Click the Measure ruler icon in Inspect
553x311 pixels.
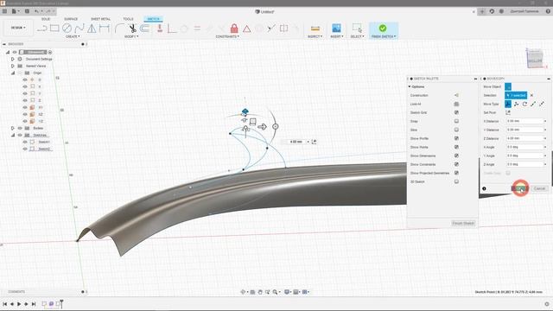point(315,29)
